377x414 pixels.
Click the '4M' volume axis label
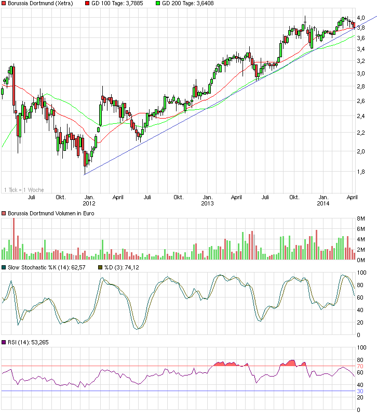point(361,239)
